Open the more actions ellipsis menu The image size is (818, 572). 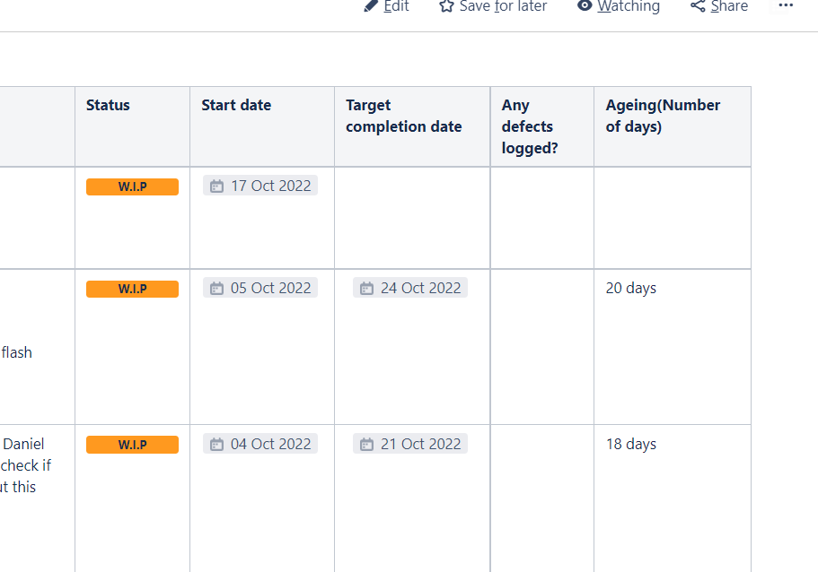click(786, 5)
